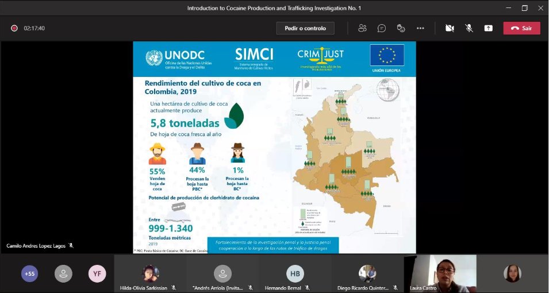This screenshot has height=293, width=549.
Task: Click the share content icon
Action: 489,28
